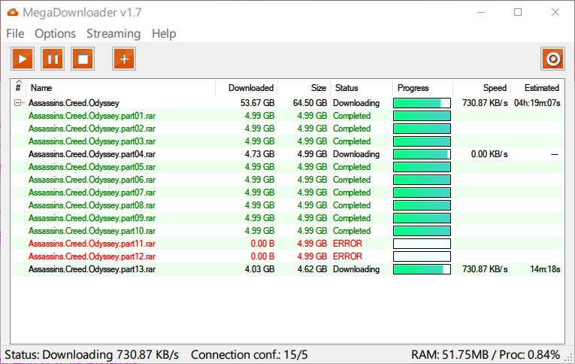Click the MegaDownloader cloud icon in title bar
The height and width of the screenshot is (364, 575).
(13, 12)
